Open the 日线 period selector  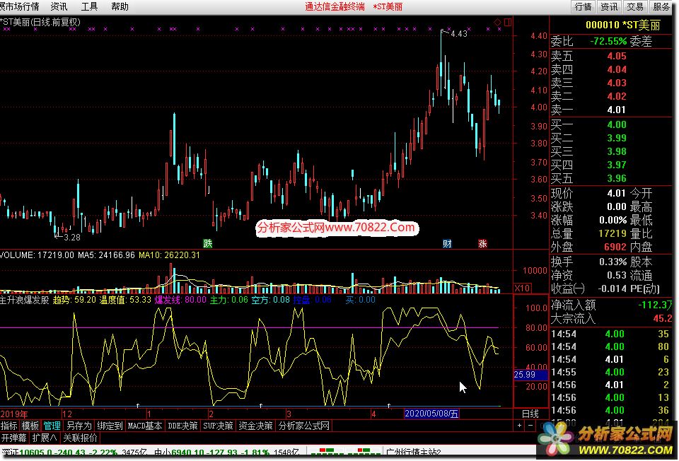click(530, 414)
